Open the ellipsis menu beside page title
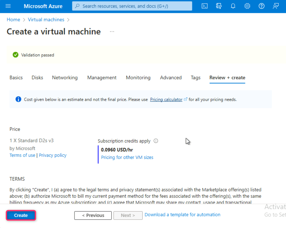 pos(112,32)
